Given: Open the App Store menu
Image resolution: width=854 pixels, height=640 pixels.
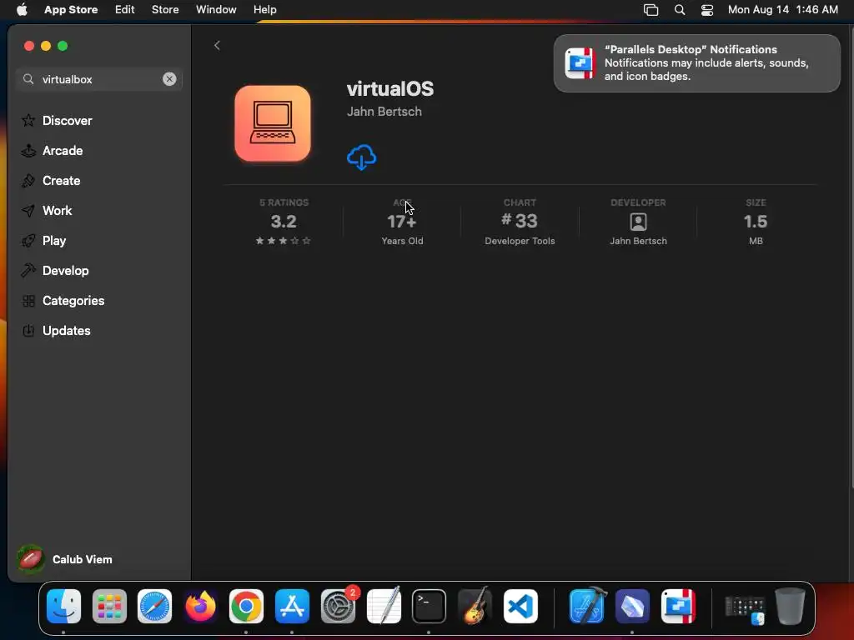Looking at the screenshot, I should tap(71, 10).
